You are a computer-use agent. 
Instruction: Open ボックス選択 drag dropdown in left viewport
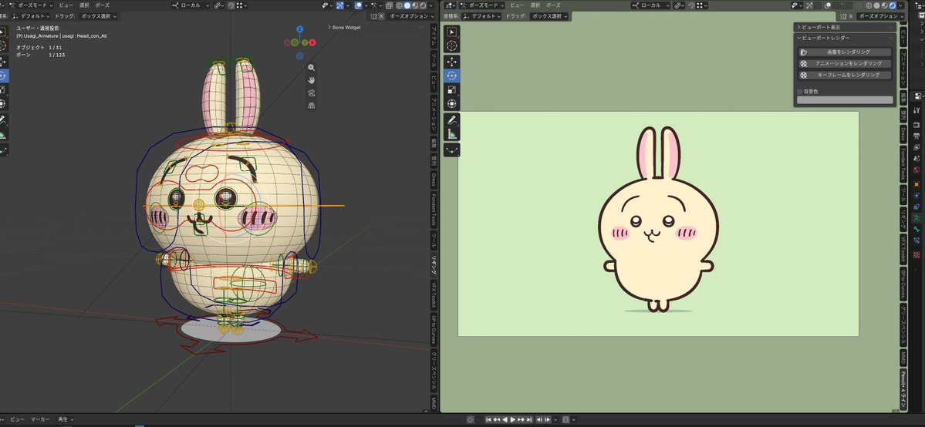97,16
